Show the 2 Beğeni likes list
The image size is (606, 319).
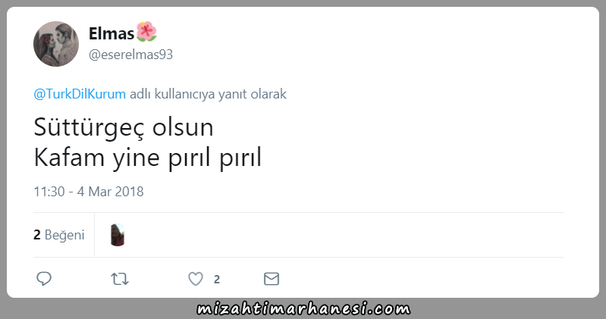pyautogui.click(x=58, y=235)
